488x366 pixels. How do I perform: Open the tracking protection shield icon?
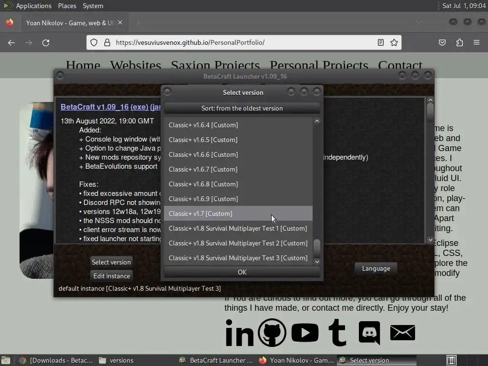pyautogui.click(x=94, y=42)
